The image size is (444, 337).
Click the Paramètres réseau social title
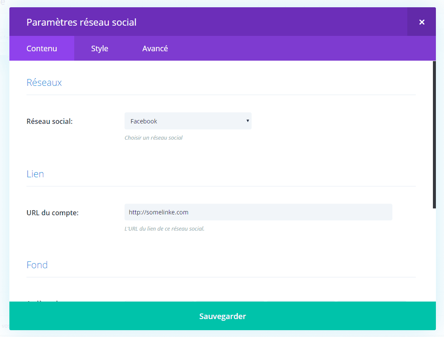(x=81, y=22)
